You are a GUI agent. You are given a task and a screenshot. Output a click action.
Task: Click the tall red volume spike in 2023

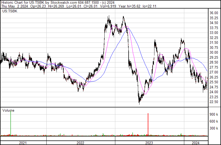(148, 124)
